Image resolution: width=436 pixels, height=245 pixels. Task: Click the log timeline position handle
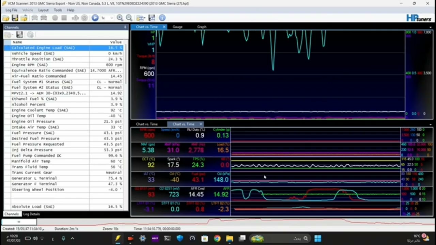pos(19,222)
